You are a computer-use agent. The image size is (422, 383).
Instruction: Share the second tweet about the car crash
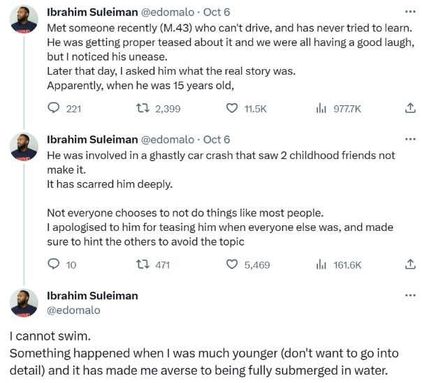tap(411, 264)
